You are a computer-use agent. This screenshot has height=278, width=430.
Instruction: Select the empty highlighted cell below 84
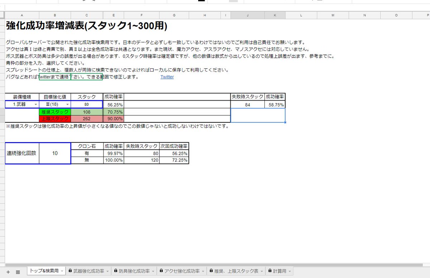(258, 115)
